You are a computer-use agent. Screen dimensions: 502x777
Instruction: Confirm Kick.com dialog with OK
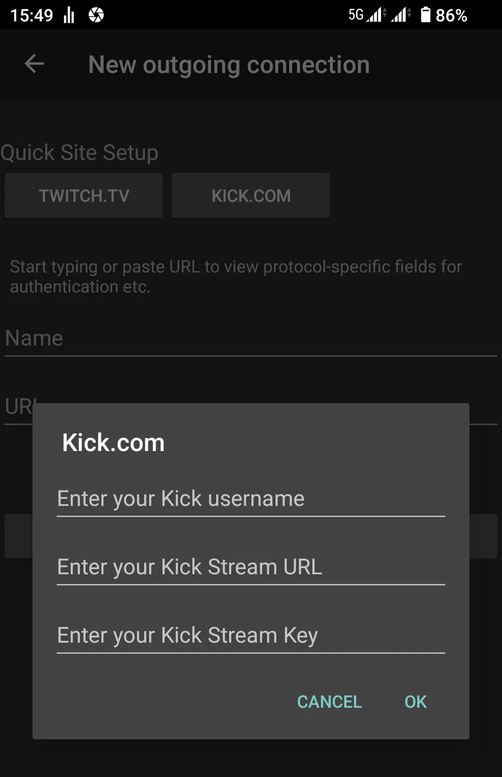coord(416,702)
